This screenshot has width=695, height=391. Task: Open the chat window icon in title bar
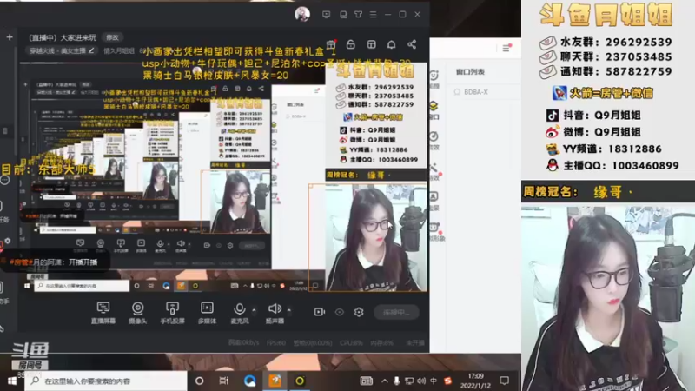point(343,14)
